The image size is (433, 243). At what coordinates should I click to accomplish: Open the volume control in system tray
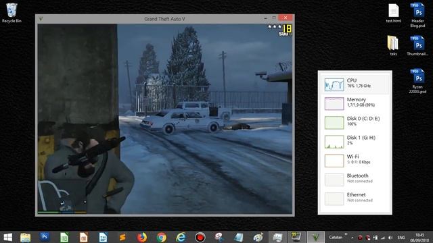tap(390, 238)
